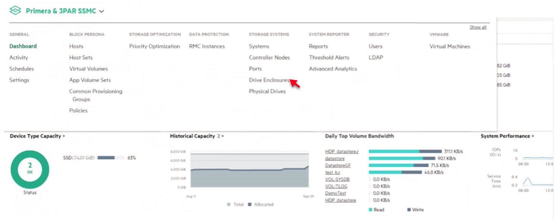Expand Device Type Capacity panel
Image resolution: width=554 pixels, height=221 pixels.
pyautogui.click(x=37, y=136)
